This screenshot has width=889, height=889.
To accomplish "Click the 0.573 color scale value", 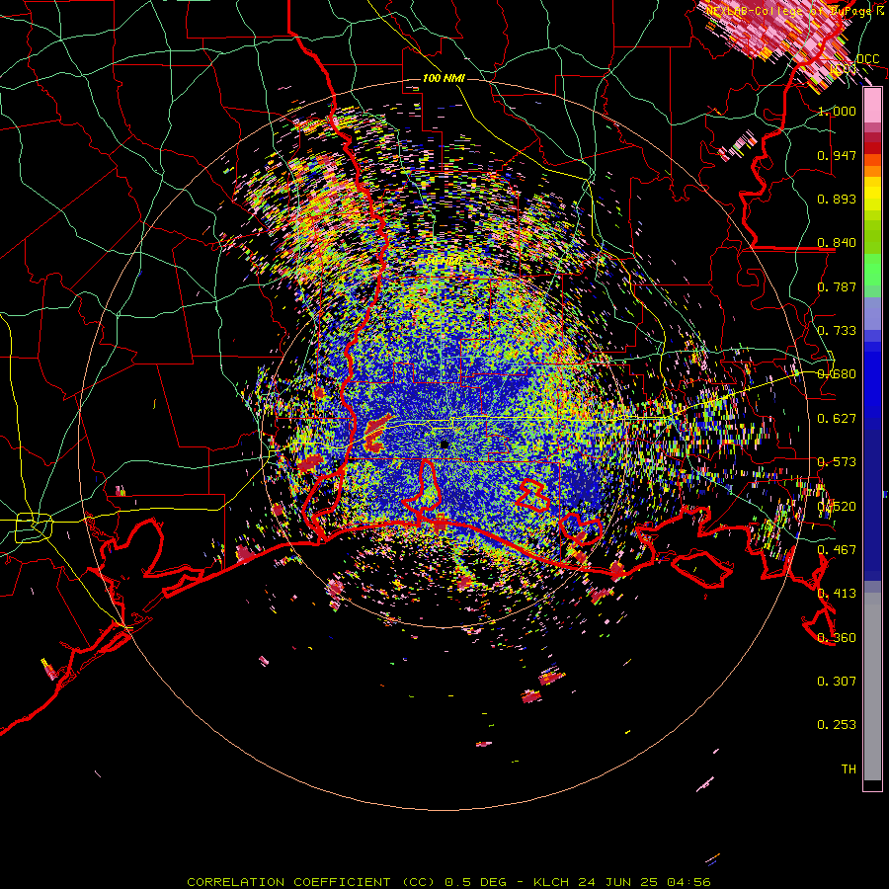I will coord(837,462).
